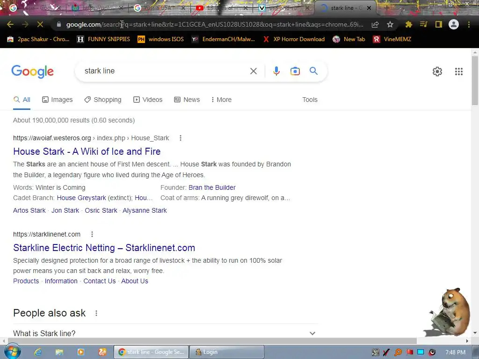Select the Images search filter
Viewport: 479px width, 359px height.
coord(58,100)
